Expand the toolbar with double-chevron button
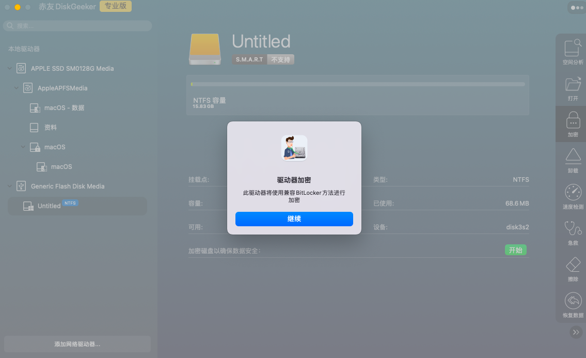586x358 pixels. tap(576, 332)
